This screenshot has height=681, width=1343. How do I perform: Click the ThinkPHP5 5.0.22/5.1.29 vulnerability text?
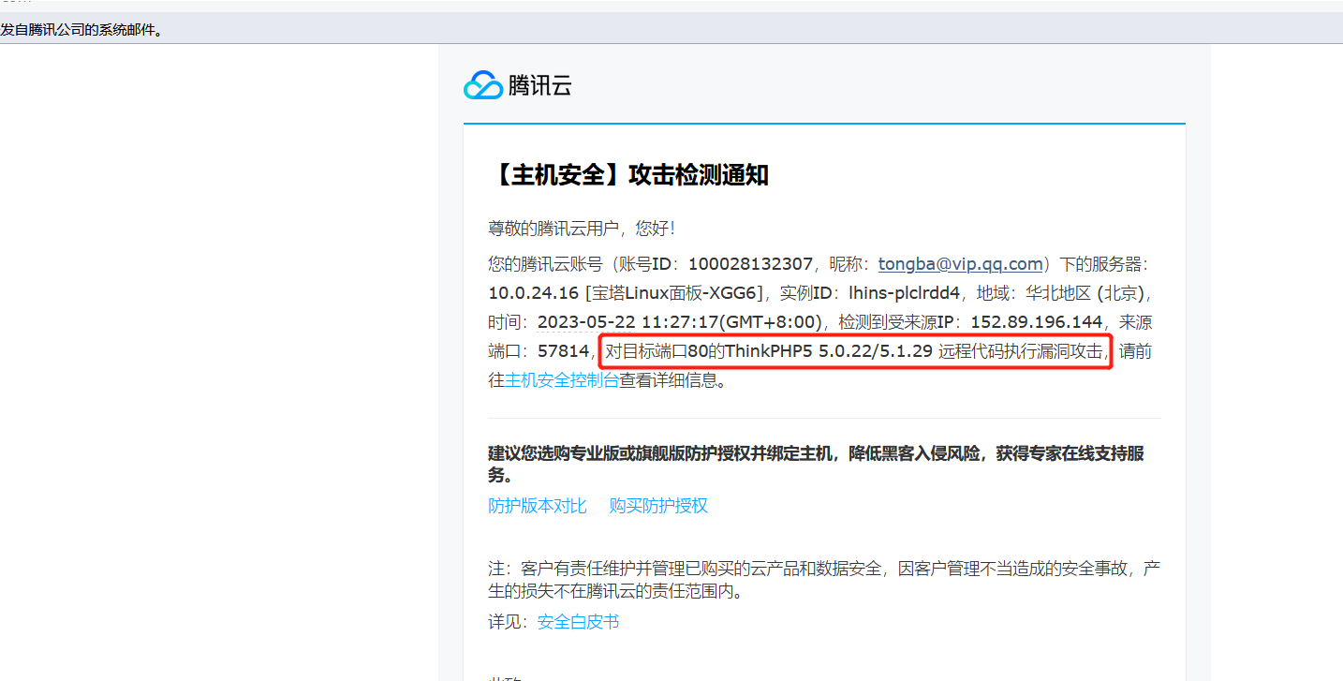[829, 351]
